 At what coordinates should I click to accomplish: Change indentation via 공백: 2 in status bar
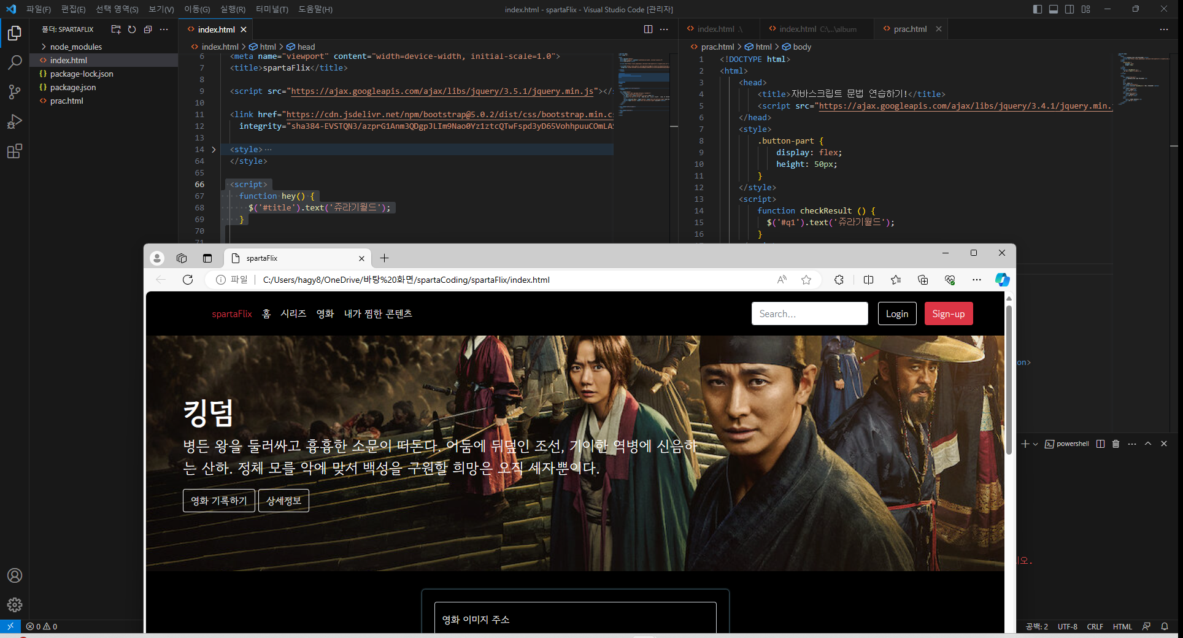pos(1037,626)
